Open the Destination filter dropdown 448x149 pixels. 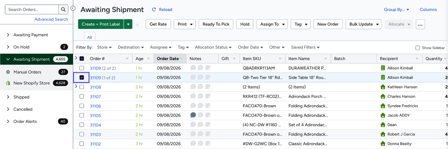pos(131,47)
